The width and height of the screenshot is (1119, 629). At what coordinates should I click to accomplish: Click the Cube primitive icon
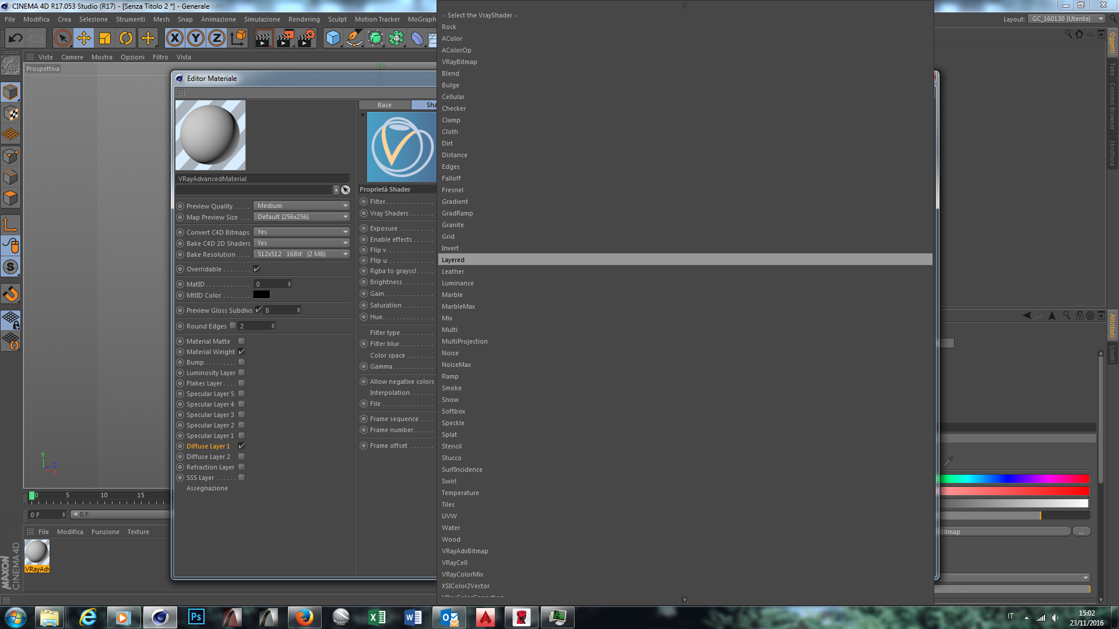click(333, 38)
